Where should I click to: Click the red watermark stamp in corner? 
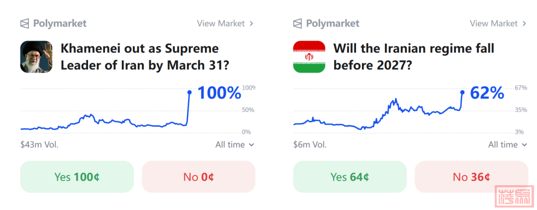coord(514,197)
